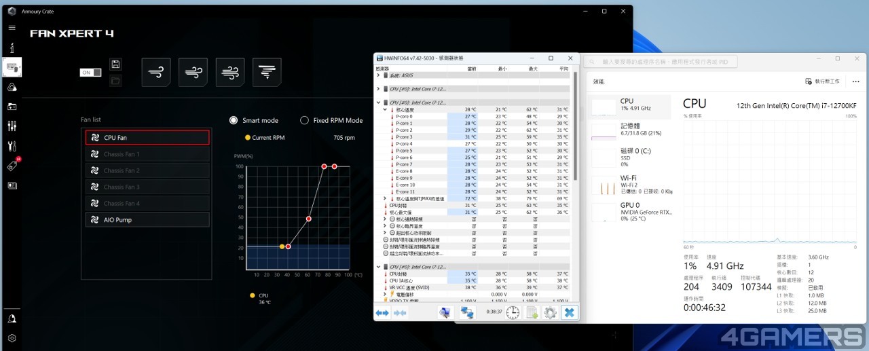Expand the 核心臨界溫度 row
This screenshot has height=351, width=869.
[x=385, y=225]
